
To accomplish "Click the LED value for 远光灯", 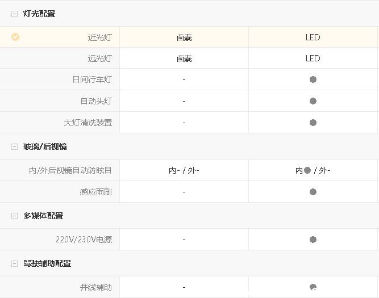I will point(313,58).
